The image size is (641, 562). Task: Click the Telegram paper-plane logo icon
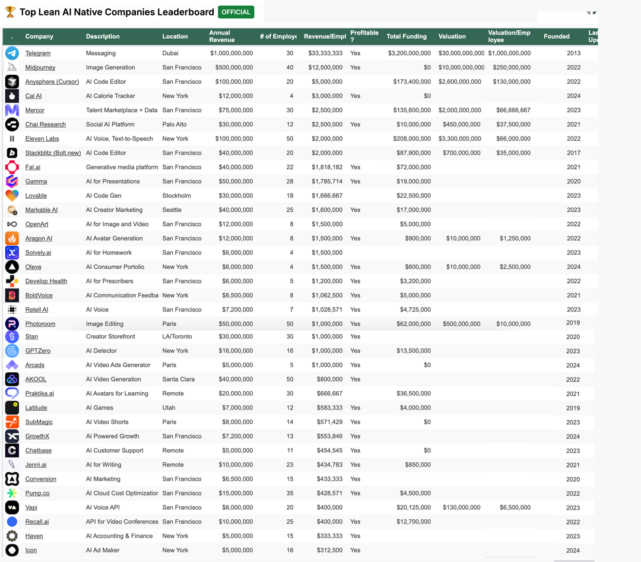click(12, 53)
